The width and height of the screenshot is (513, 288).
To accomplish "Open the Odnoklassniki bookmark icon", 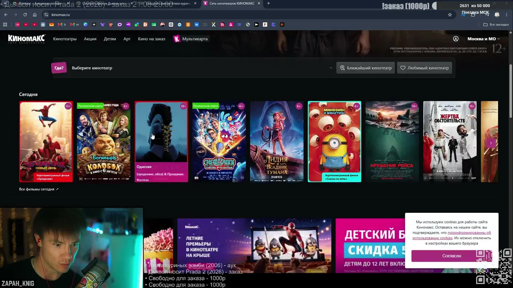I will pos(188,24).
